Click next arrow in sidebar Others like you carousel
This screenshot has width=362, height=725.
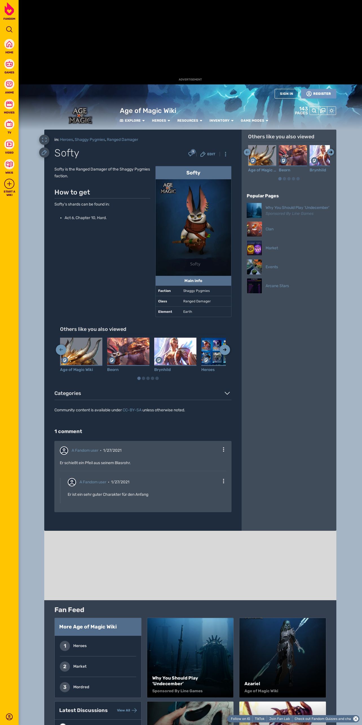pos(331,152)
